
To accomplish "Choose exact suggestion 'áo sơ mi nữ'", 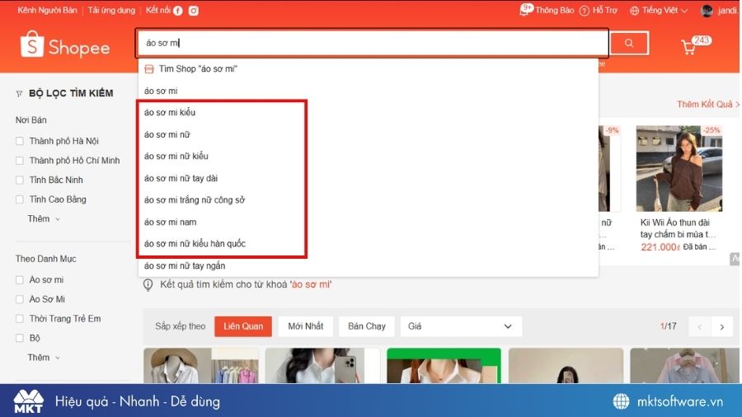I will tap(369, 135).
